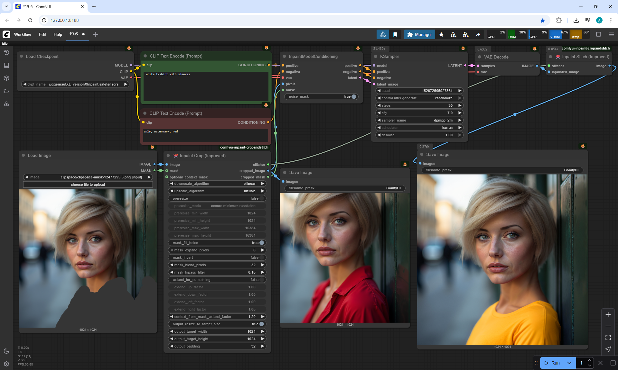Click increase arrow on steps value
618x370 pixels.
460,105
